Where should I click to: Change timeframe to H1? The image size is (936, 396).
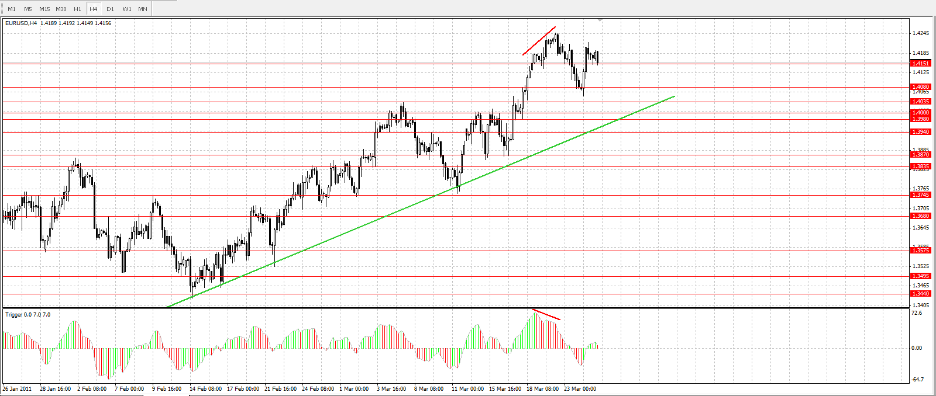coord(77,9)
